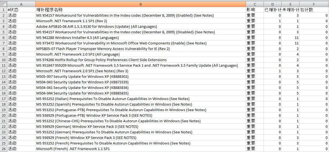This screenshot has height=152, width=329.
Task: Select '.NET Framework 2.0 SP1 (See Notes) (Rev 3)' cell
Action: pyautogui.click(x=141, y=71)
